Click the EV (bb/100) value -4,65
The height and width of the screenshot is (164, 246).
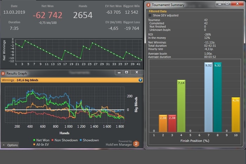pyautogui.click(x=113, y=28)
